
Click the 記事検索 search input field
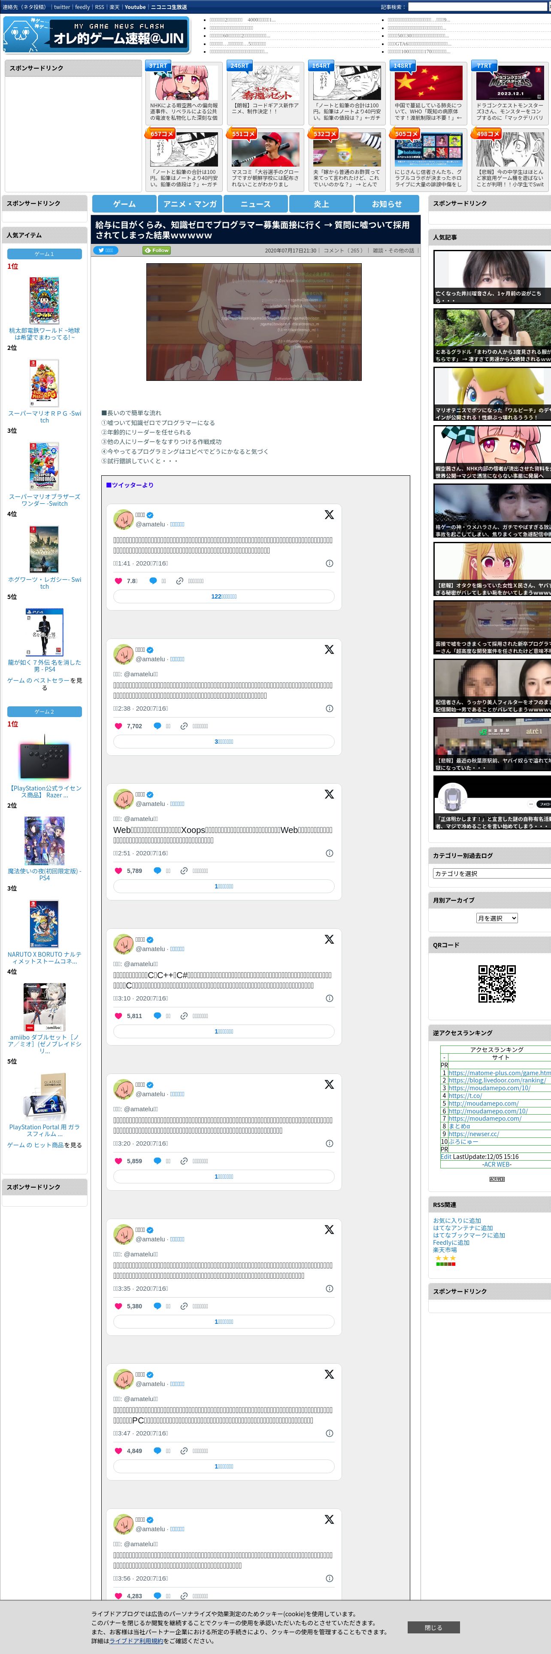[x=478, y=7]
